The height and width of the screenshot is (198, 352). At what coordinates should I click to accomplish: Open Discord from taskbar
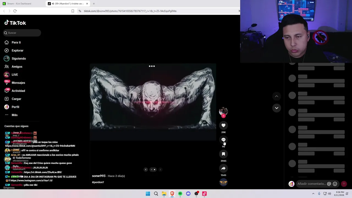[188, 194]
